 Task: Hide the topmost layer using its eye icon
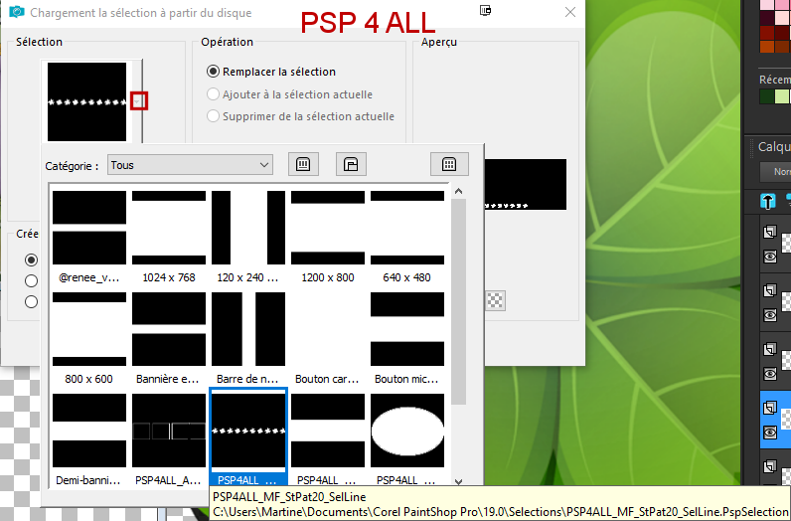pos(769,256)
